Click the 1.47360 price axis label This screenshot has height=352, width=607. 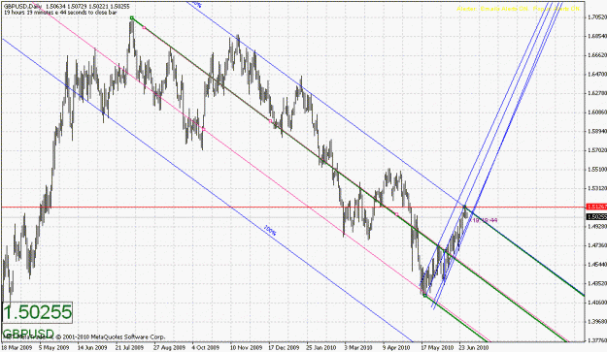pyautogui.click(x=597, y=245)
